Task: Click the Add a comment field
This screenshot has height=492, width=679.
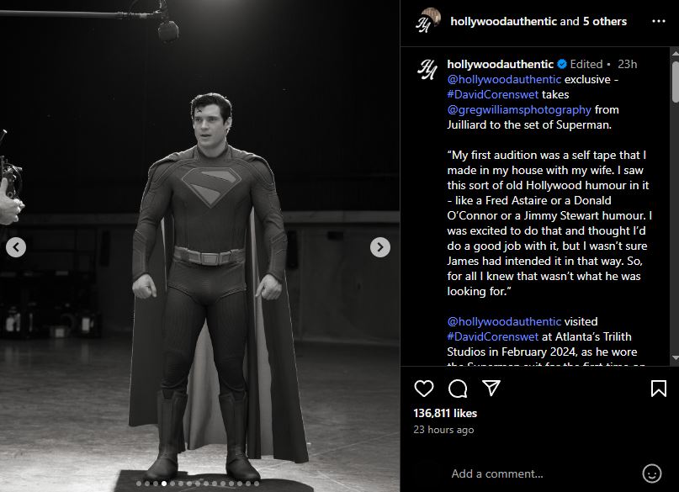Action: 538,473
